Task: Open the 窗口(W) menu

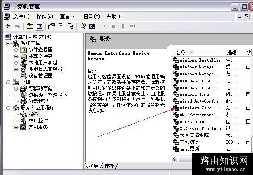Action: 92,16
